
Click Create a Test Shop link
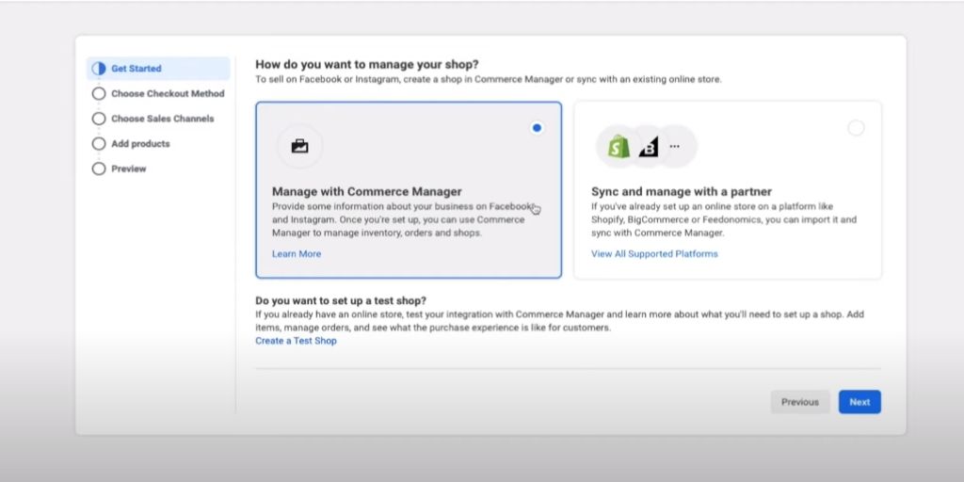[x=296, y=341]
